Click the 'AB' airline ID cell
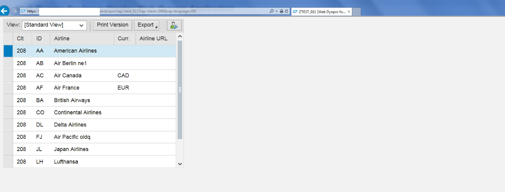The width and height of the screenshot is (505, 192). click(x=41, y=63)
